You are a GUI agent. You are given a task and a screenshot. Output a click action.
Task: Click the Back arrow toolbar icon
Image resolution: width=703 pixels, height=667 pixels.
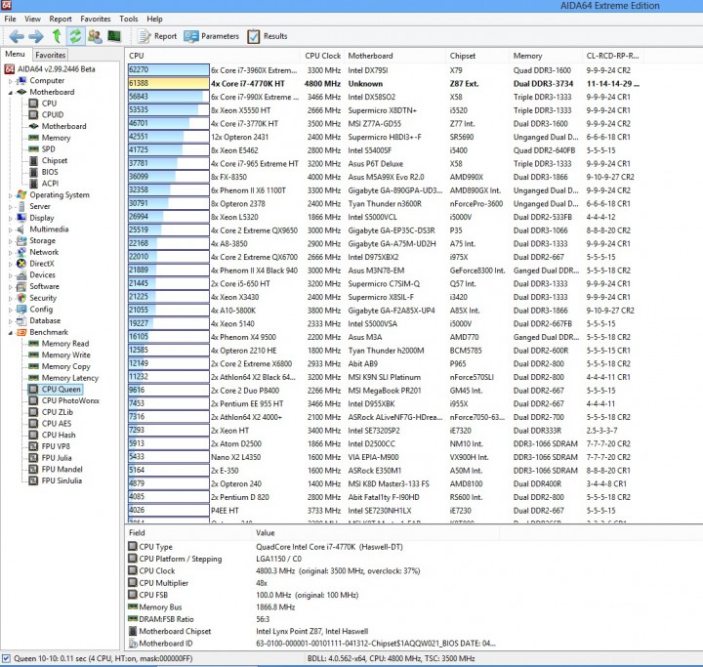(x=17, y=36)
